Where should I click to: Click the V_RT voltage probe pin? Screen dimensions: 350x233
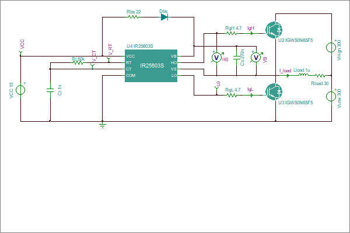tap(108, 60)
